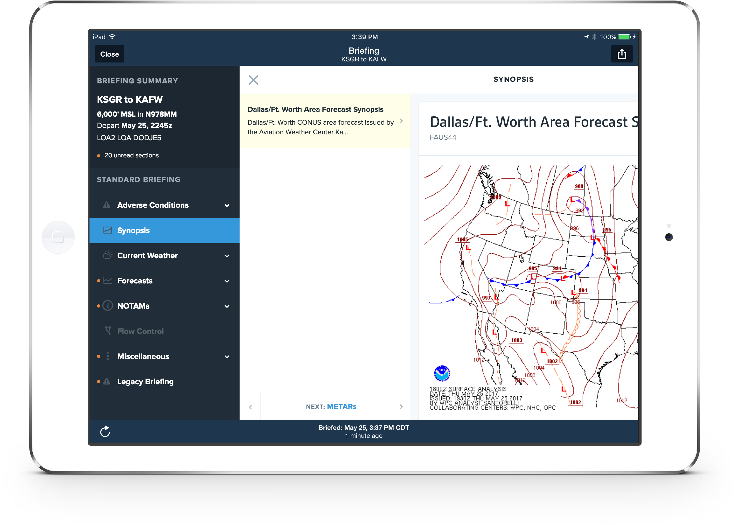This screenshot has width=734, height=525.
Task: Expand the Forecasts section chevron
Action: (227, 281)
